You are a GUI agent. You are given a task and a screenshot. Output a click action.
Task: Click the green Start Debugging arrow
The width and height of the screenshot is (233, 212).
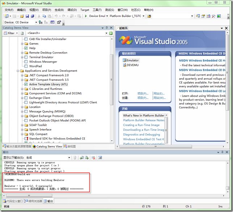click(86, 16)
